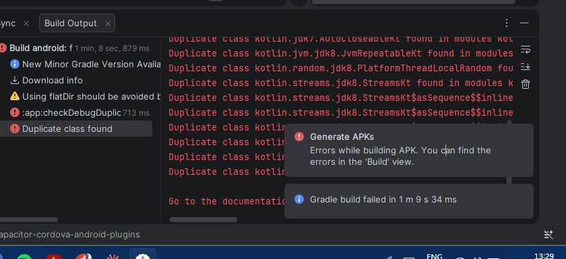Click the Go to the documentation line
The image size is (566, 259).
click(x=226, y=201)
